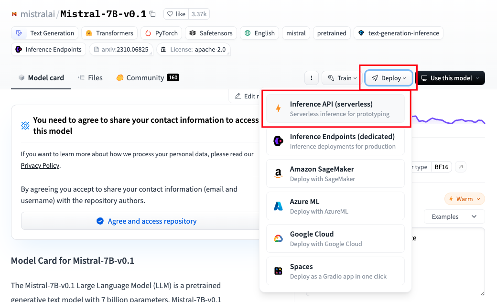Image resolution: width=497 pixels, height=302 pixels.
Task: Open the arrow icon next to BF16
Action: 461,167
